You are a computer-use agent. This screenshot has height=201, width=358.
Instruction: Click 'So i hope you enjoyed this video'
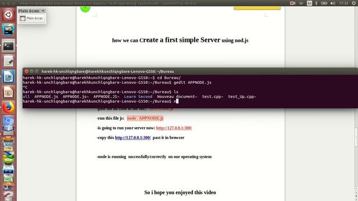pyautogui.click(x=180, y=193)
